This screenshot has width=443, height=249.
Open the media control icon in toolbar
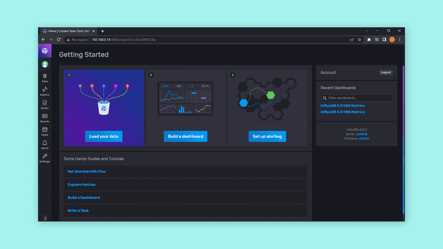click(x=377, y=40)
